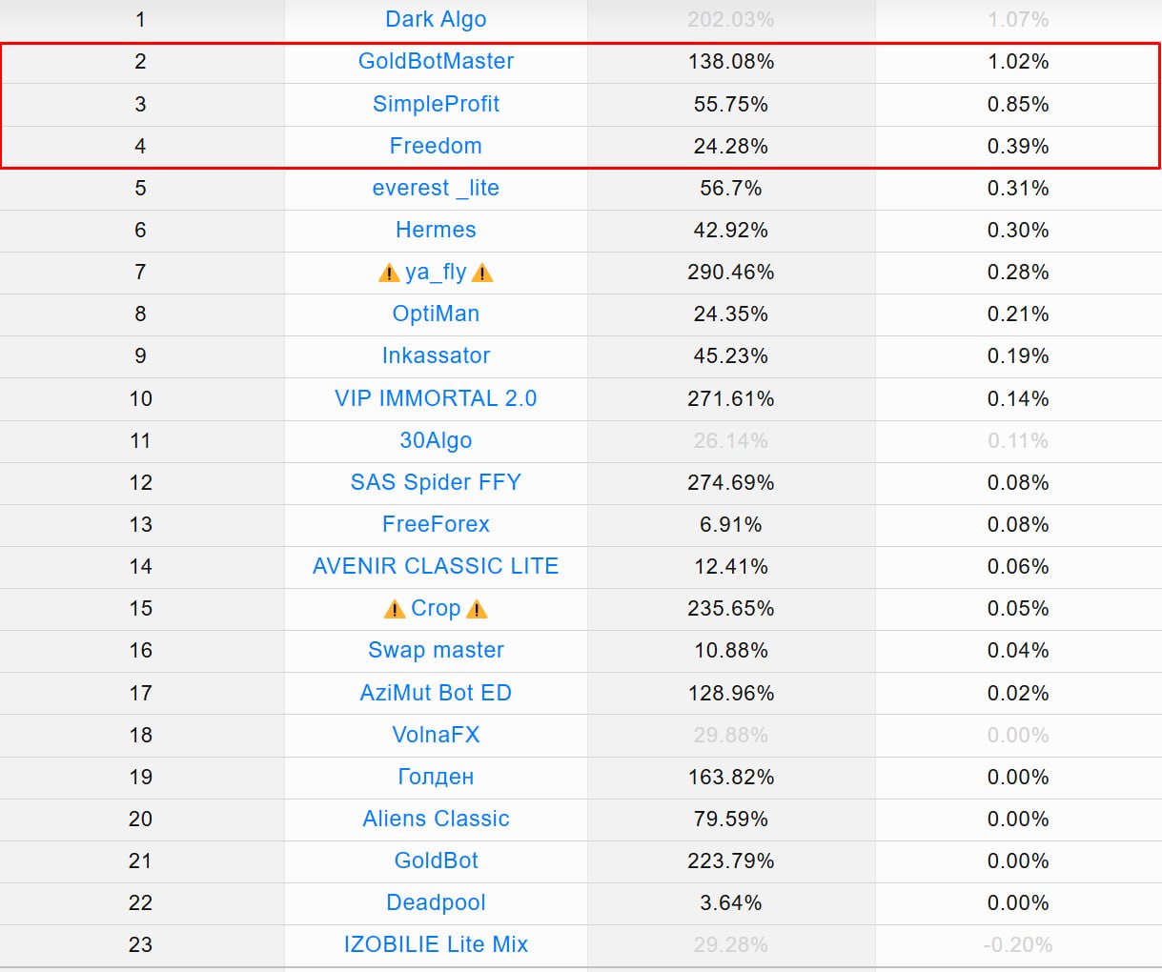
Task: Click the Deadpool link
Action: (436, 902)
